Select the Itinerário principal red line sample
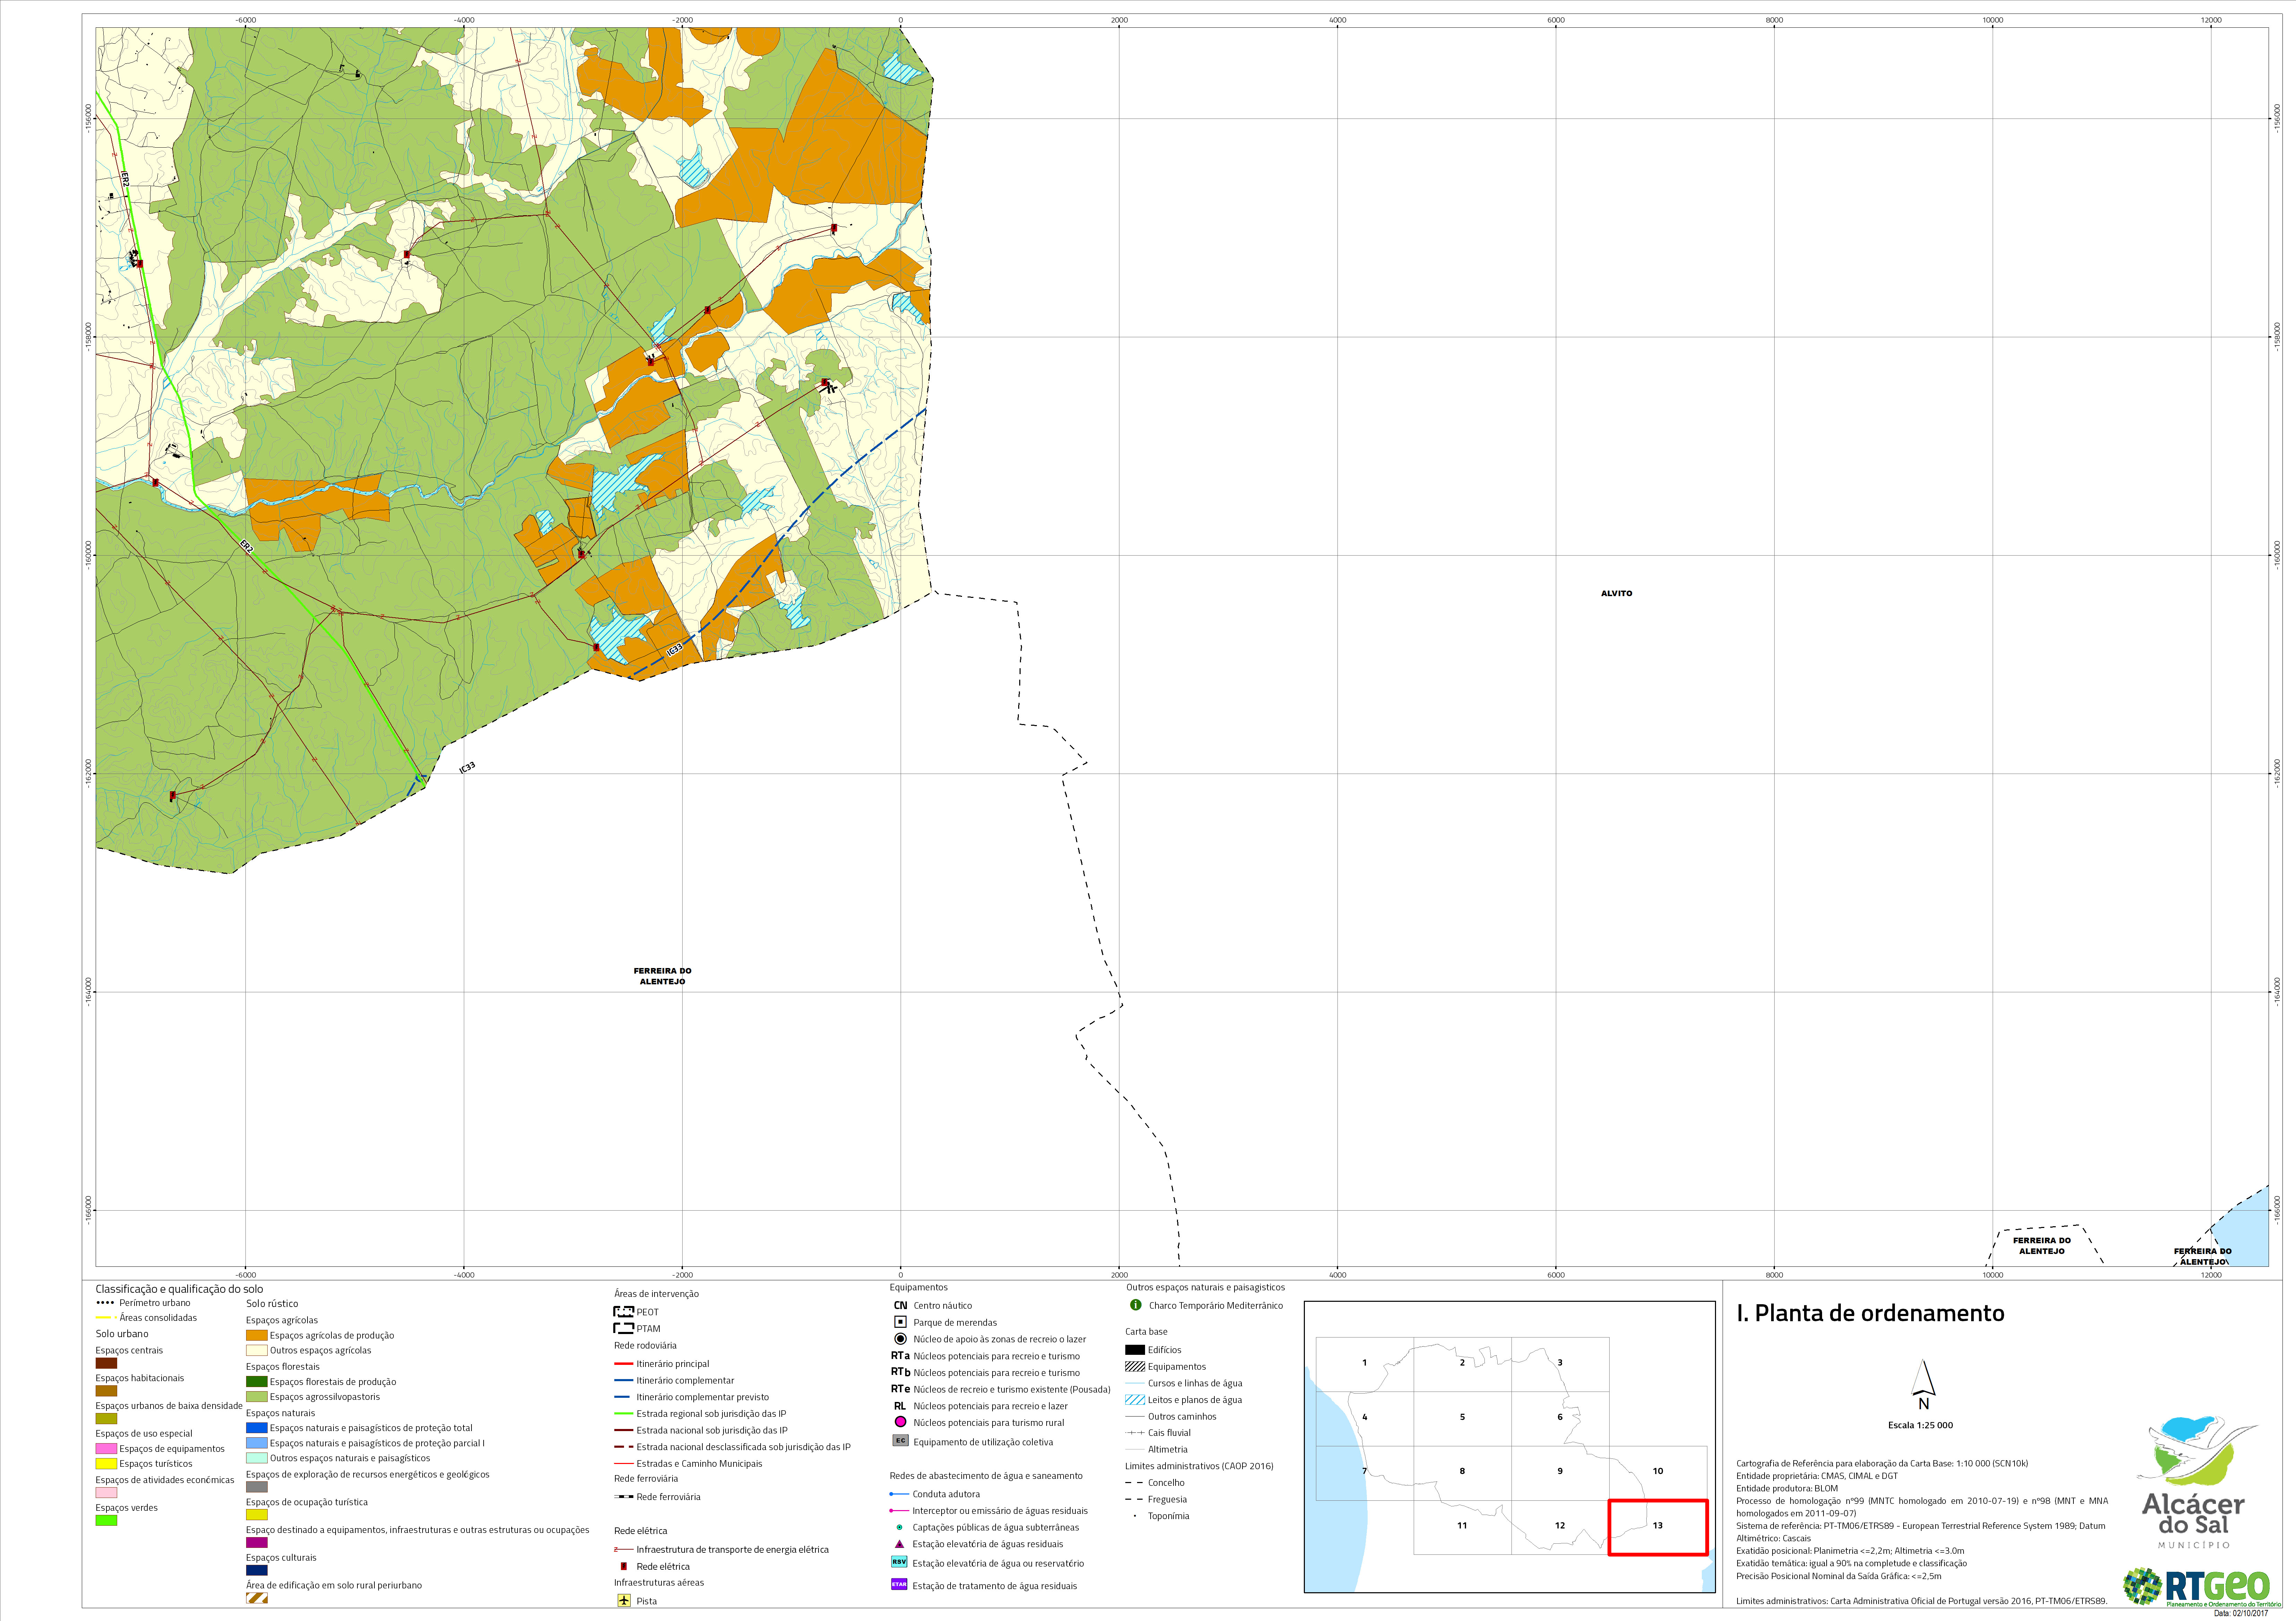Screen dimensions: 2296x1621 click(x=624, y=1364)
